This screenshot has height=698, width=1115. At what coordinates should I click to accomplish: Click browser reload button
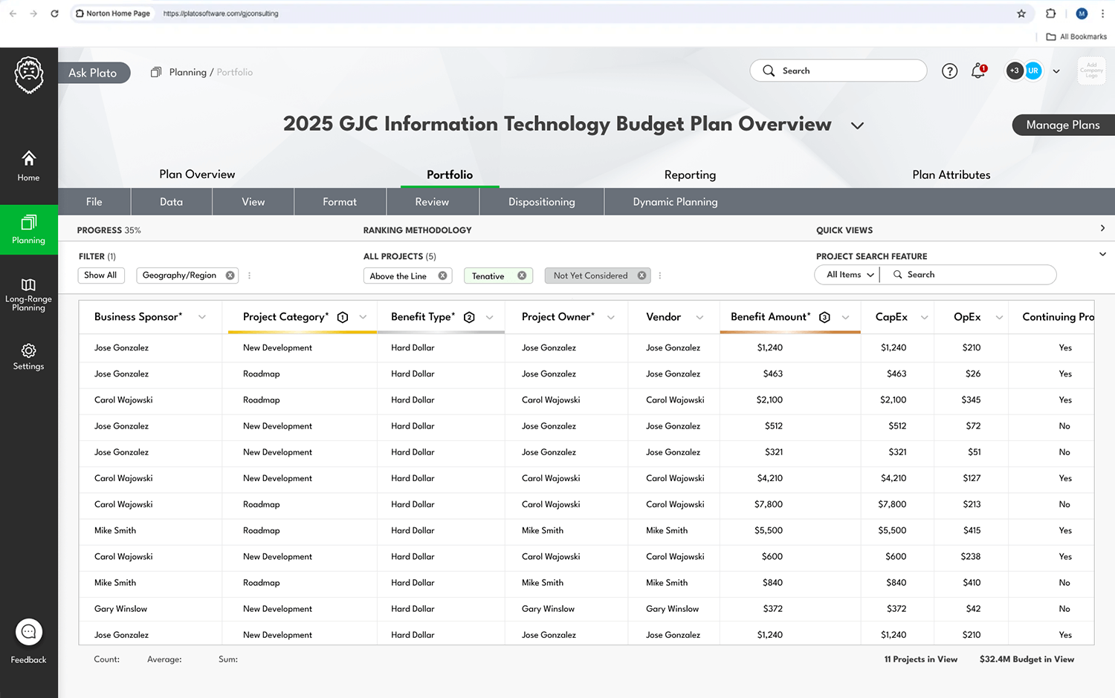coord(54,13)
